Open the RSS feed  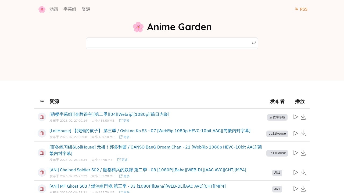point(301,9)
